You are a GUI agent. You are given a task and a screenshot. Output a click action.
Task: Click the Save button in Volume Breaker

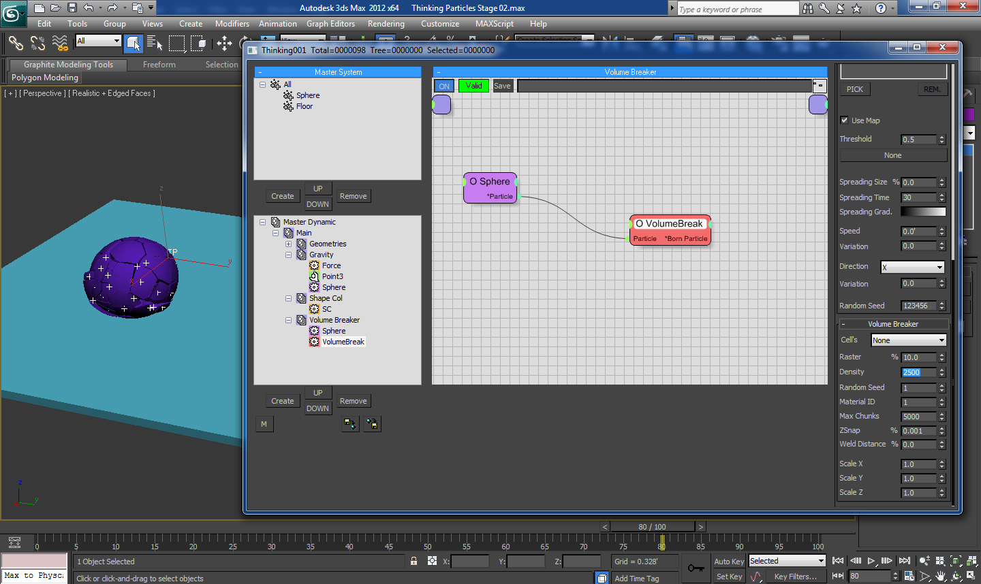[502, 86]
